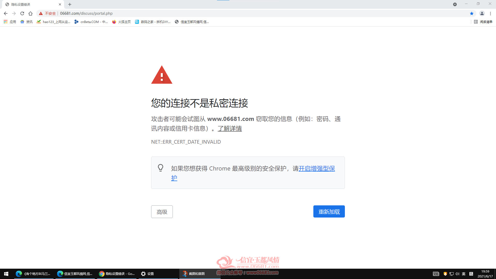Open the 应用 apps shortcut
This screenshot has width=496, height=279.
pyautogui.click(x=10, y=22)
